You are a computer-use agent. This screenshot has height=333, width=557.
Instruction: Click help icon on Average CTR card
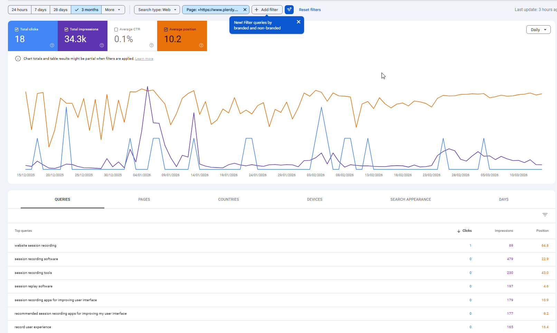(151, 45)
